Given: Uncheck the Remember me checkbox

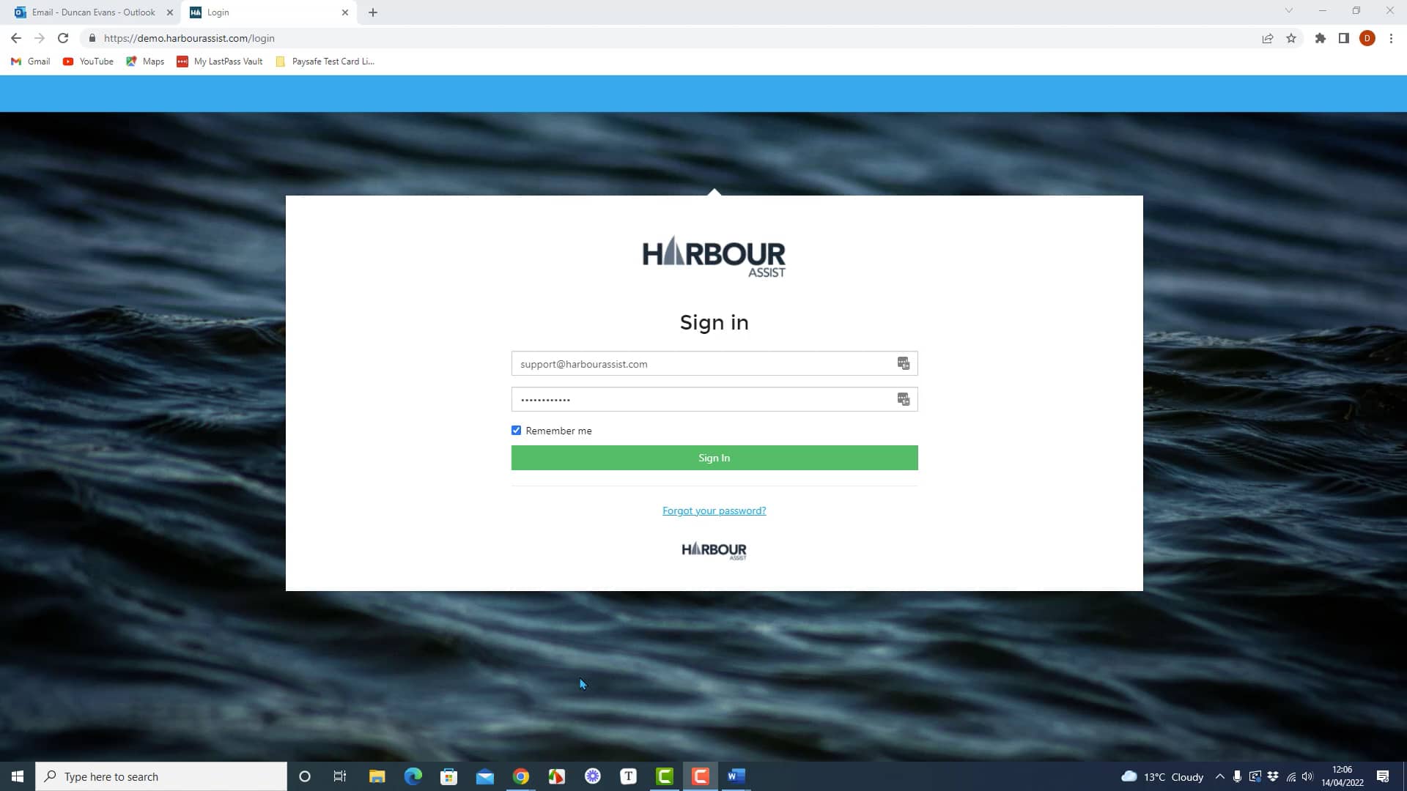Looking at the screenshot, I should (516, 430).
